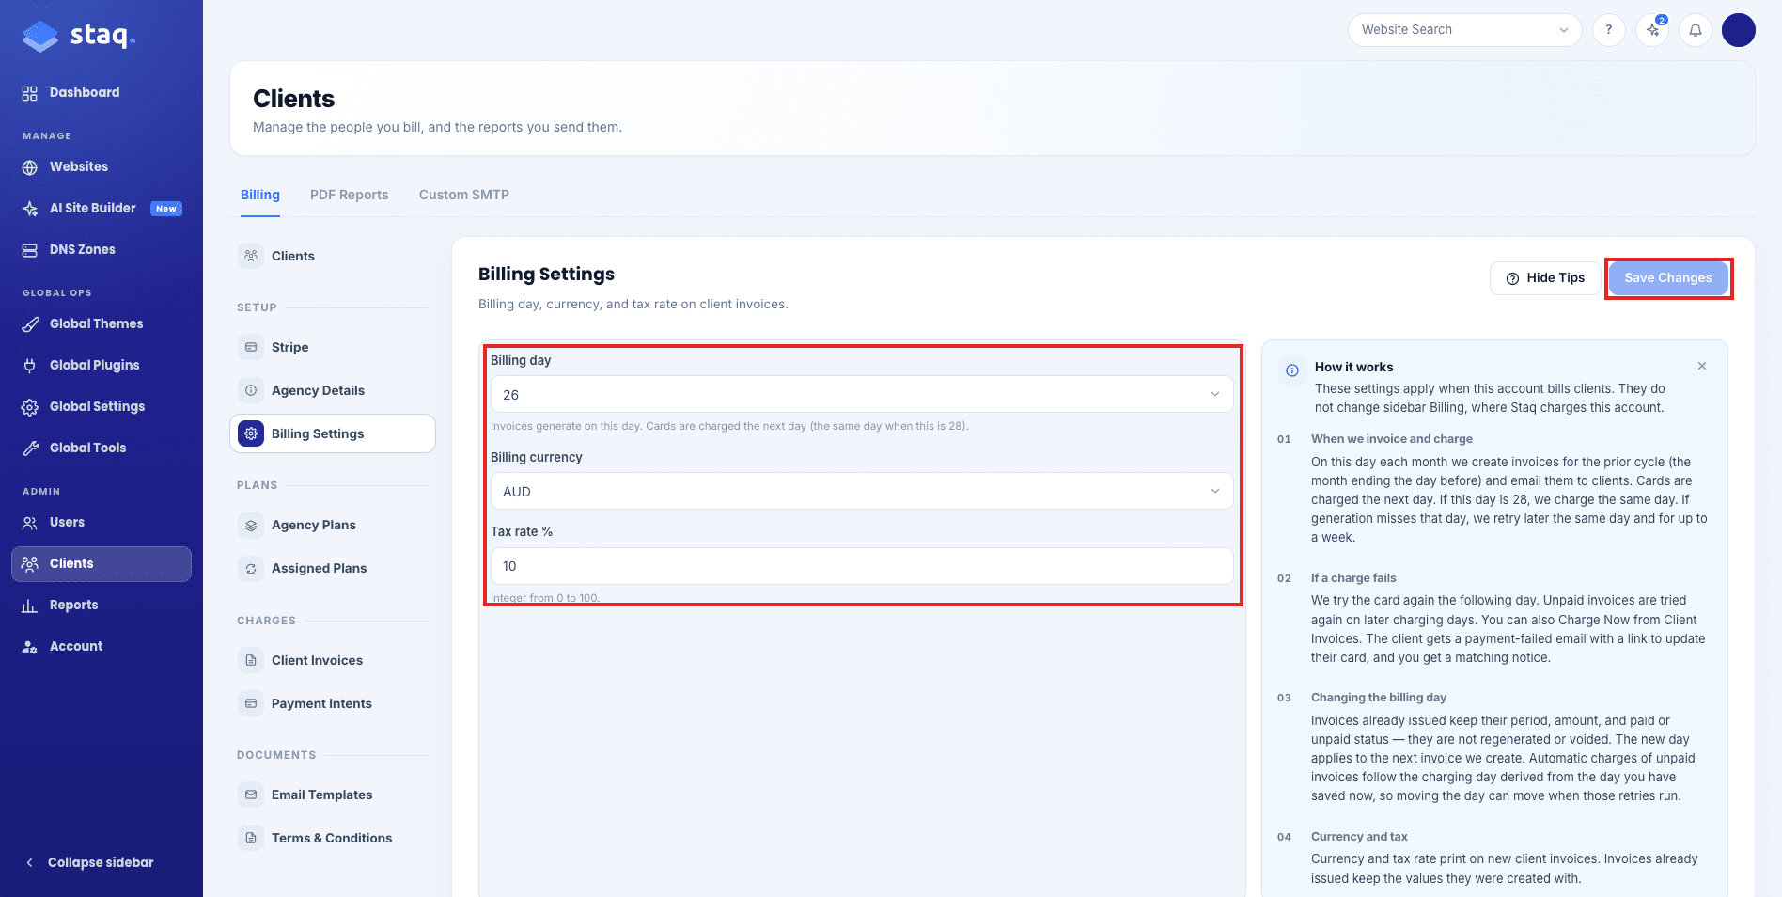Open Users in the sidebar
Screen dimensions: 1782x897
point(102,522)
